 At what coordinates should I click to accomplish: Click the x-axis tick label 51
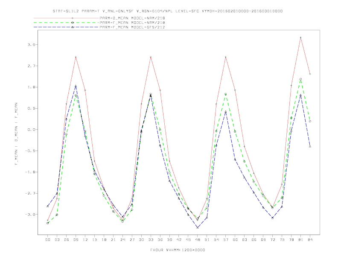tap(207, 240)
